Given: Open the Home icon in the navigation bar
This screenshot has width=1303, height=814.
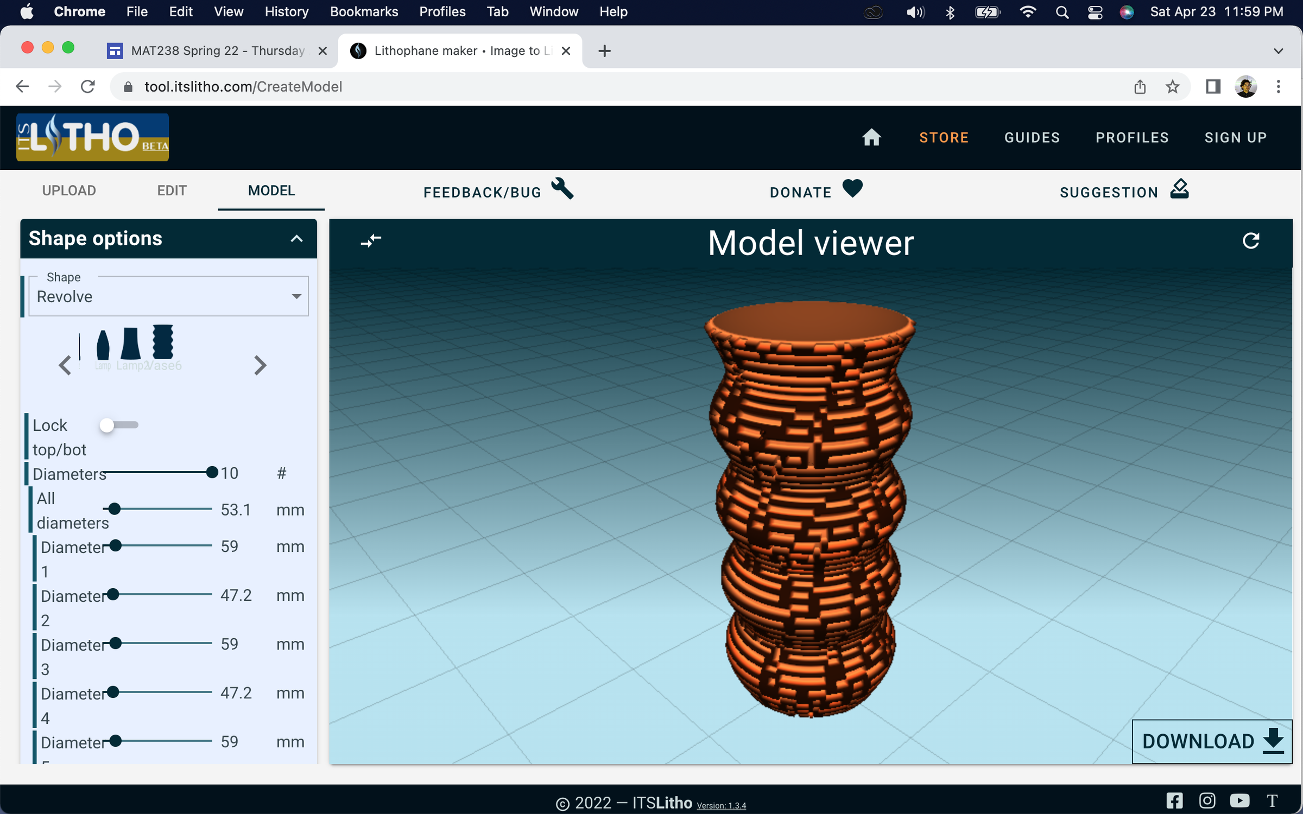Looking at the screenshot, I should [872, 137].
